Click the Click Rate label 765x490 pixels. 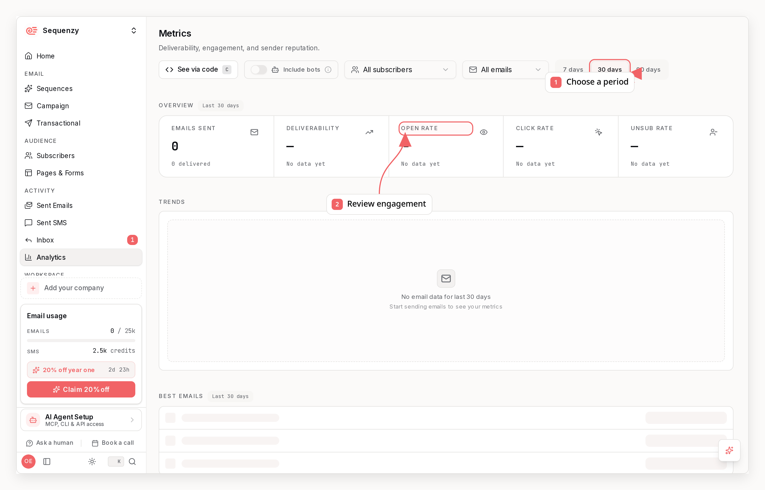(535, 128)
